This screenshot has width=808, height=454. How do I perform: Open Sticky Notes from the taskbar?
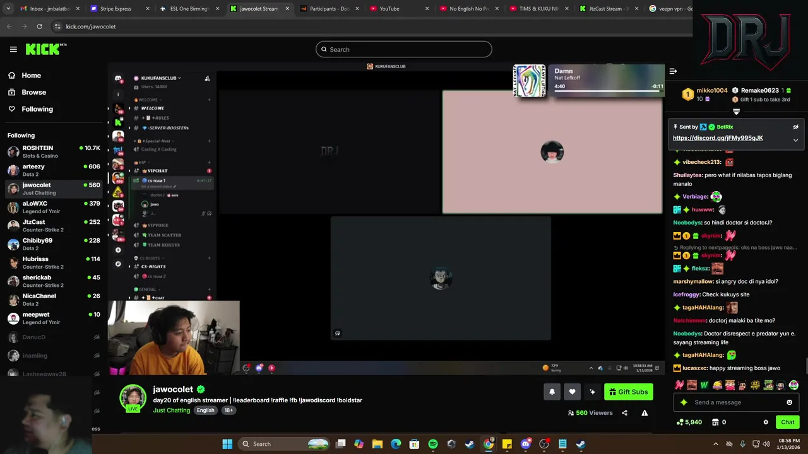[x=507, y=444]
